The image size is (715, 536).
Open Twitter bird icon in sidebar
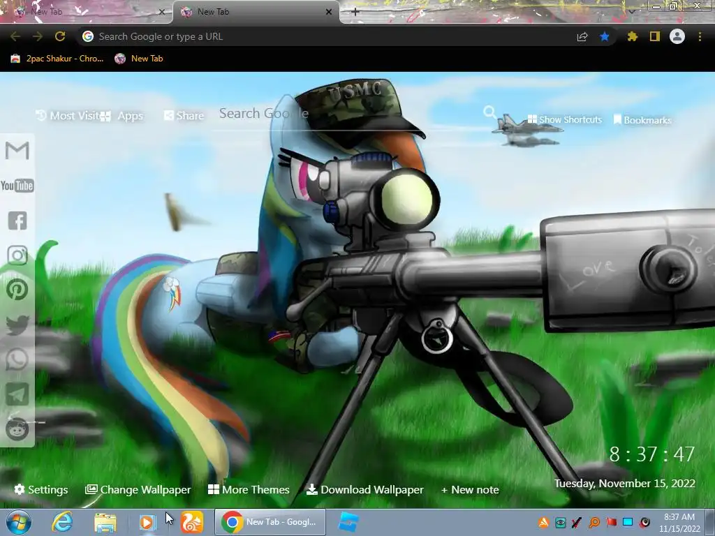17,325
